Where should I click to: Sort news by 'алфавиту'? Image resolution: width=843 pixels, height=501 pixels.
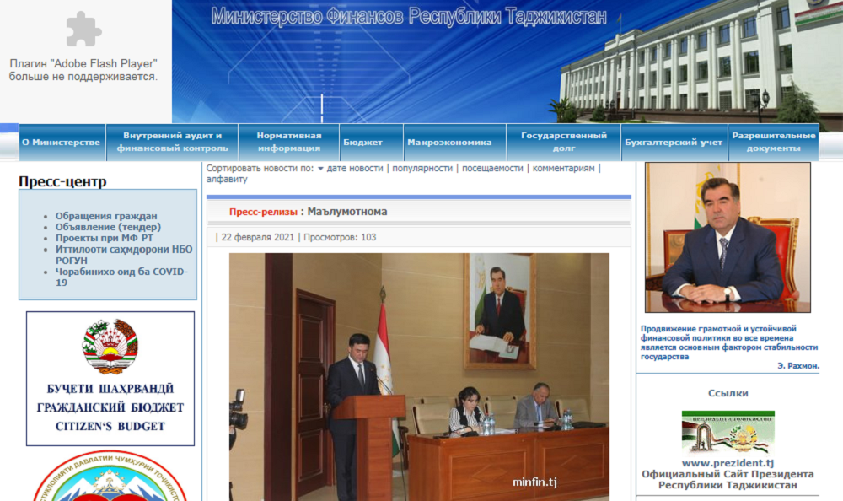pyautogui.click(x=227, y=180)
